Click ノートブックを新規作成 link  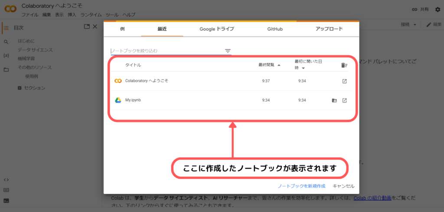302,186
